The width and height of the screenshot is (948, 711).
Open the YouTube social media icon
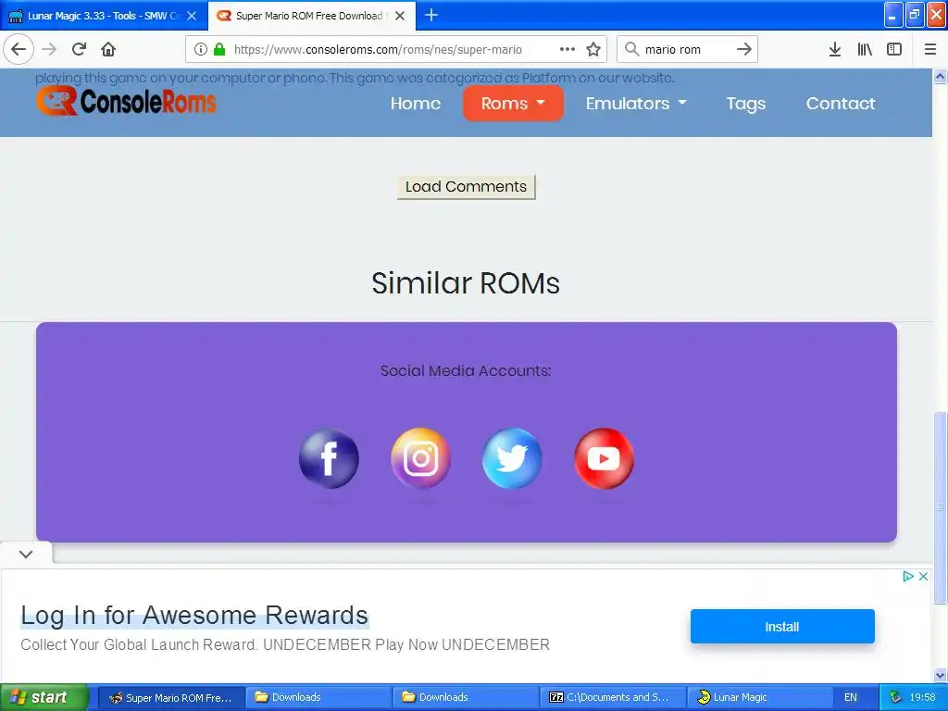604,458
